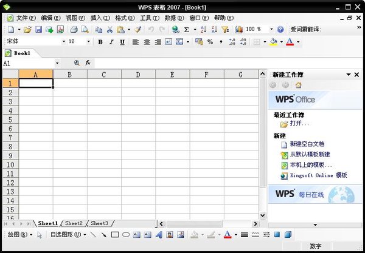Open the 插入 menu
The height and width of the screenshot is (253, 365).
[x=100, y=18]
